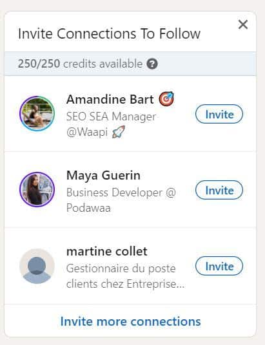Screen dimensions: 265x345
Task: Click the rocket emoji after @Waapi
Action: coord(119,132)
